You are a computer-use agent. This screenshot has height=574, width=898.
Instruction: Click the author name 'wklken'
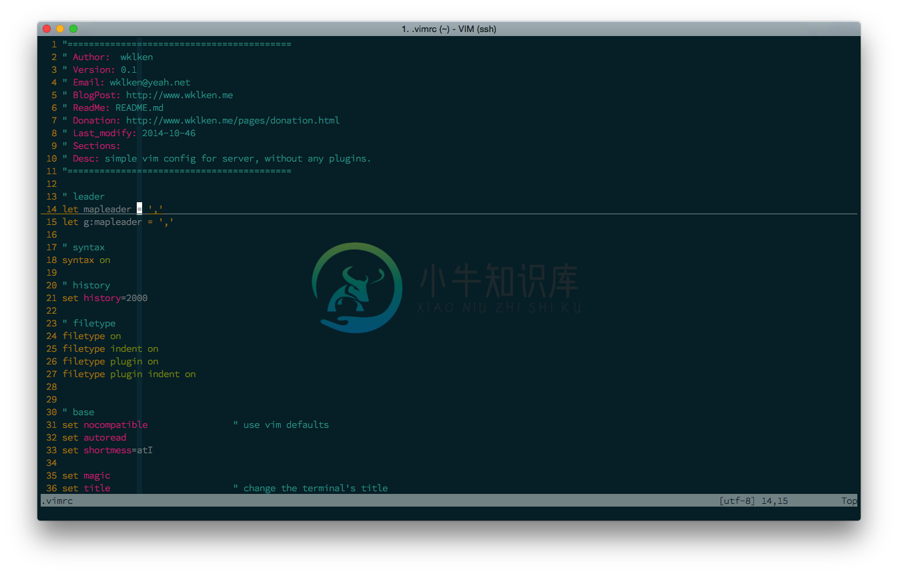(x=137, y=57)
